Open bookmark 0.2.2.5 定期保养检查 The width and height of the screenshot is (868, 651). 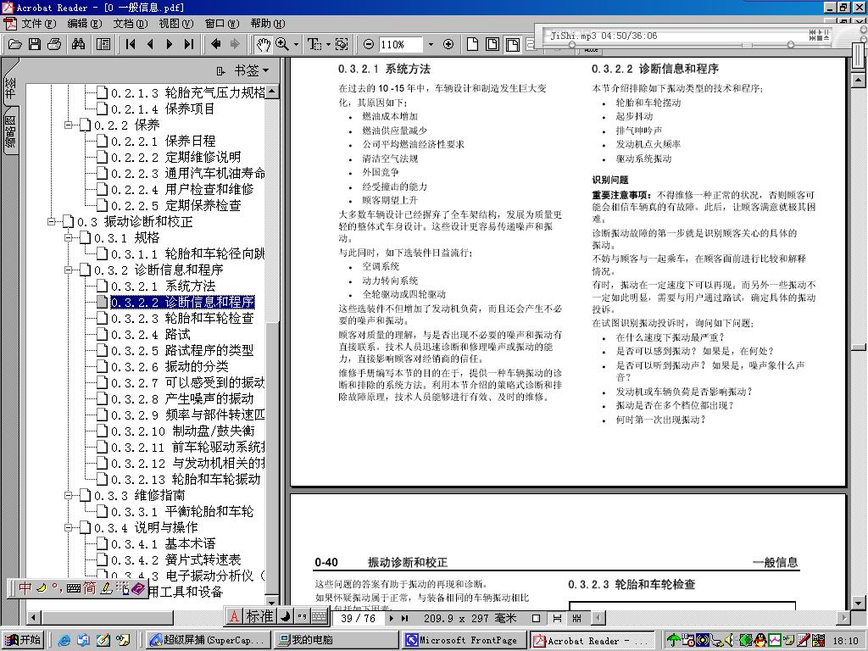pos(176,205)
